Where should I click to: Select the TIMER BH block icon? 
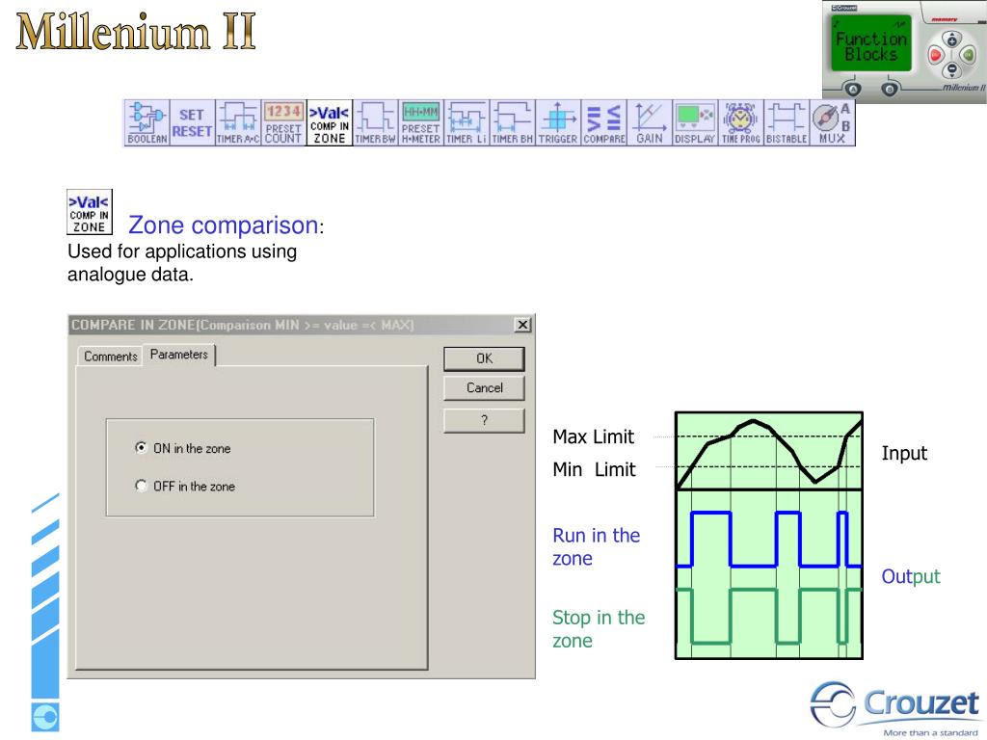pos(513,122)
